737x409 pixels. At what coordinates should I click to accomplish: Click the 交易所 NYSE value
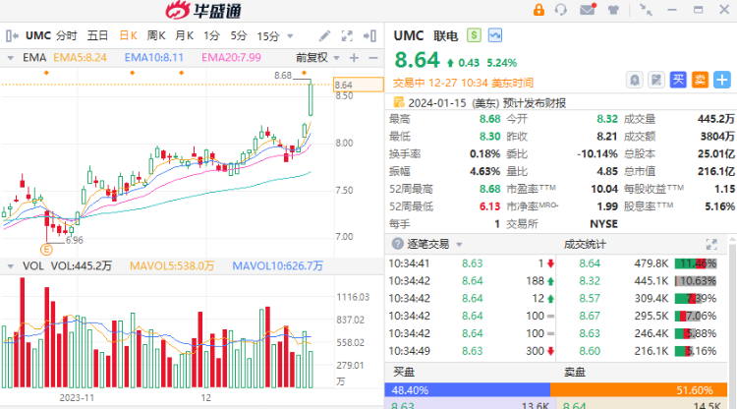pos(603,224)
